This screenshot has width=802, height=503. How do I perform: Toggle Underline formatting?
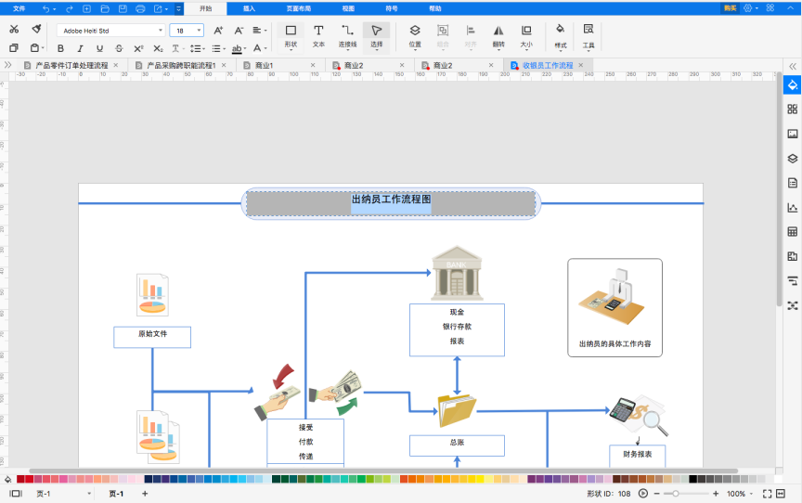click(x=99, y=48)
